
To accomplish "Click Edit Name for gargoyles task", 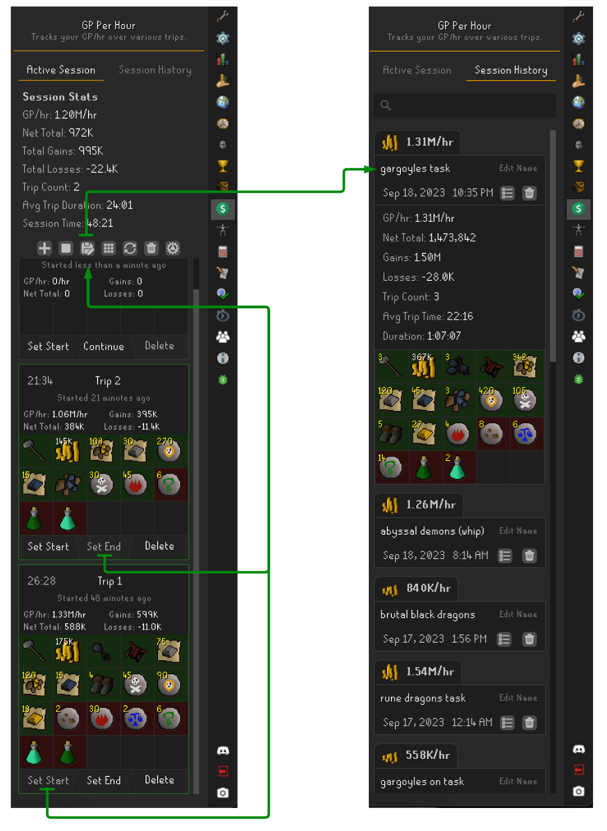I will coord(518,168).
